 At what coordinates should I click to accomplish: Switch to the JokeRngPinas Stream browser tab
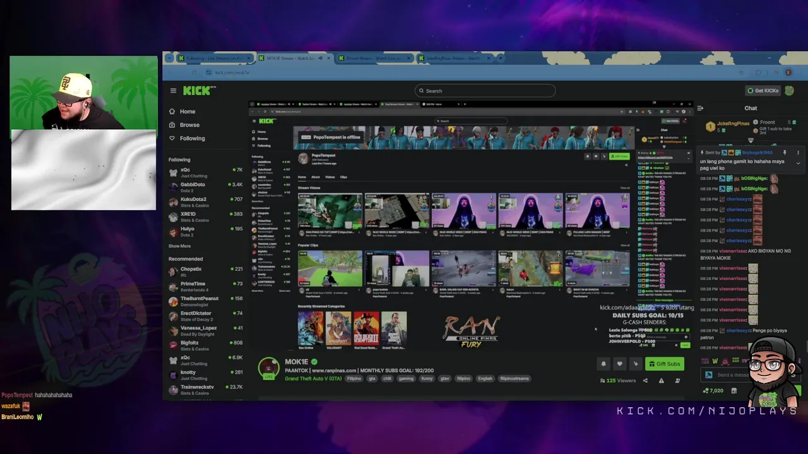tap(454, 58)
